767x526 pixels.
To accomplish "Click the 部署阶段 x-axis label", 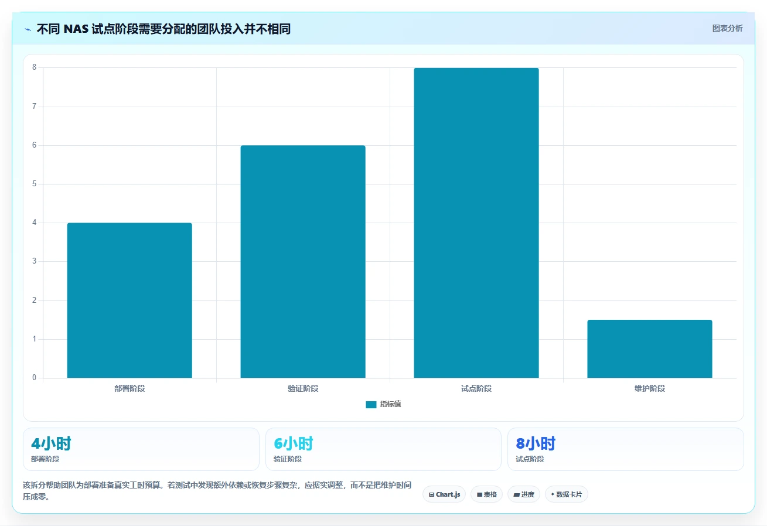I will 129,388.
